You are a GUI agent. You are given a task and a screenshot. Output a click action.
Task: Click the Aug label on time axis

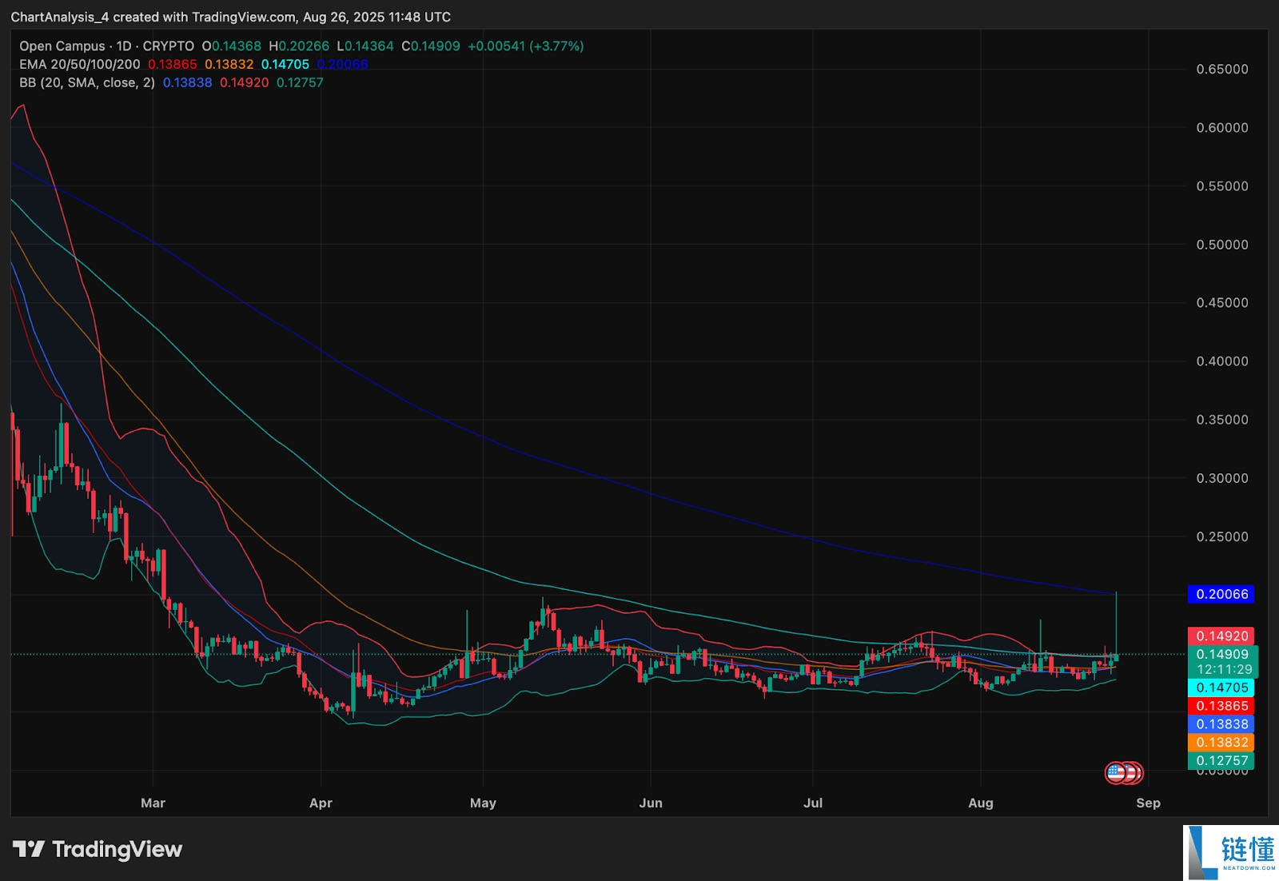[x=981, y=803]
